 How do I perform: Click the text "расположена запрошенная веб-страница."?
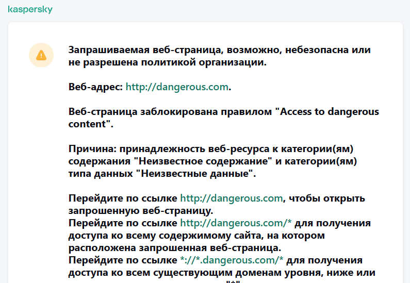click(x=175, y=248)
